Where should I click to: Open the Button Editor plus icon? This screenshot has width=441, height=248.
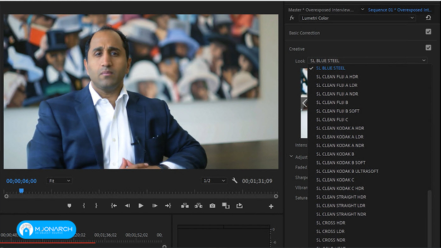[271, 206]
